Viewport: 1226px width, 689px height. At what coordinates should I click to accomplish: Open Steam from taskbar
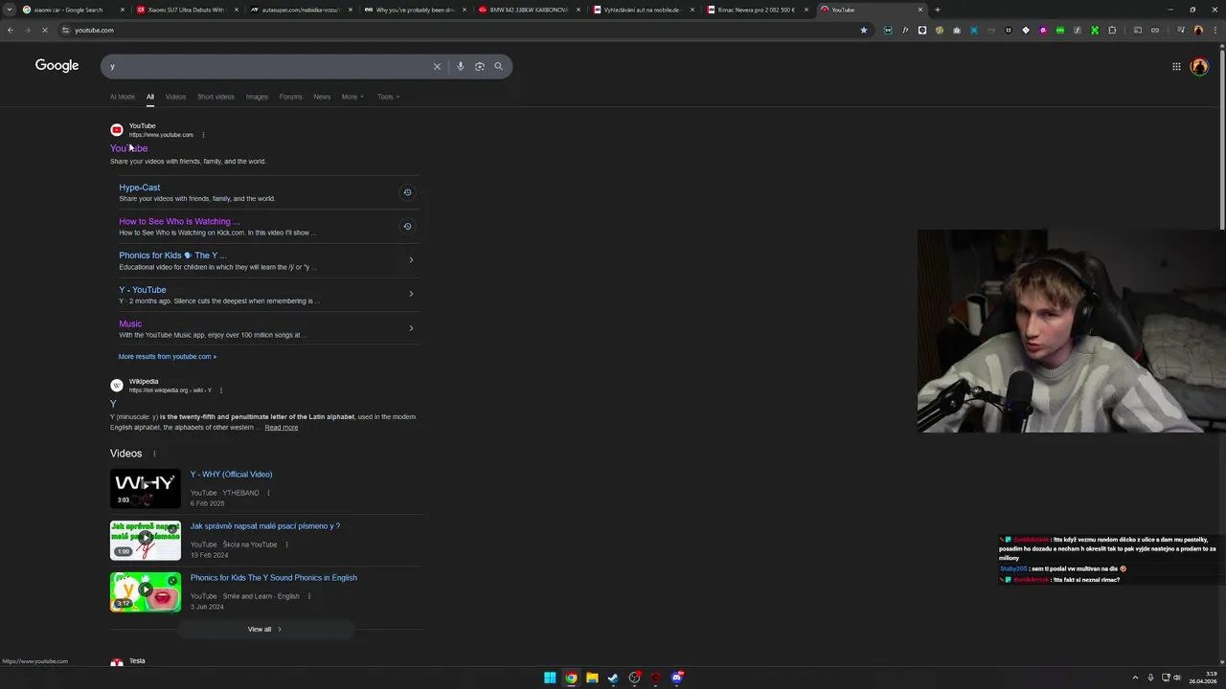click(x=613, y=678)
